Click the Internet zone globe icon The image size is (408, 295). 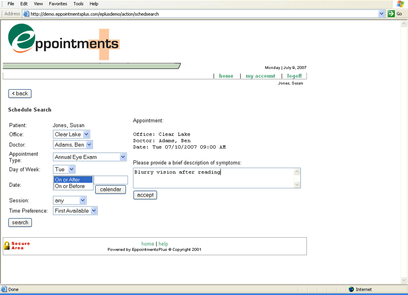(x=351, y=289)
